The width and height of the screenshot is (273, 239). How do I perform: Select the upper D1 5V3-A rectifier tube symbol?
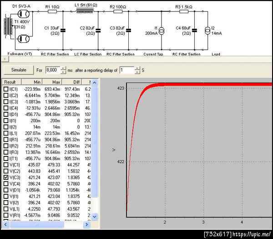click(23, 14)
